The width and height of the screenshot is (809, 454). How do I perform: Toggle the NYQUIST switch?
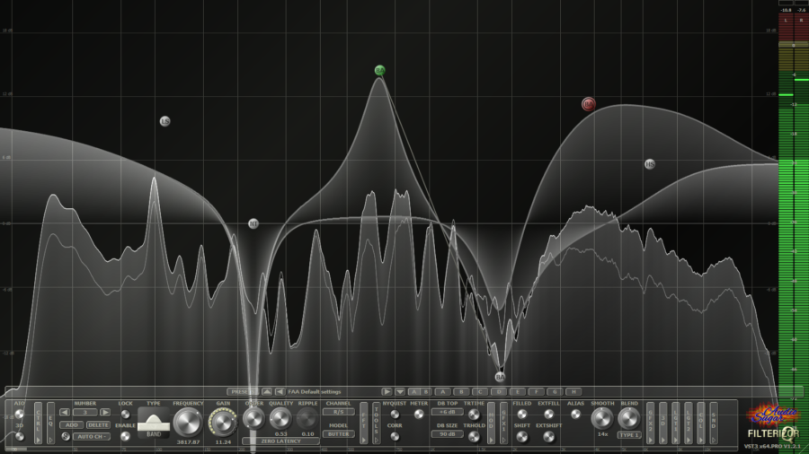point(395,414)
